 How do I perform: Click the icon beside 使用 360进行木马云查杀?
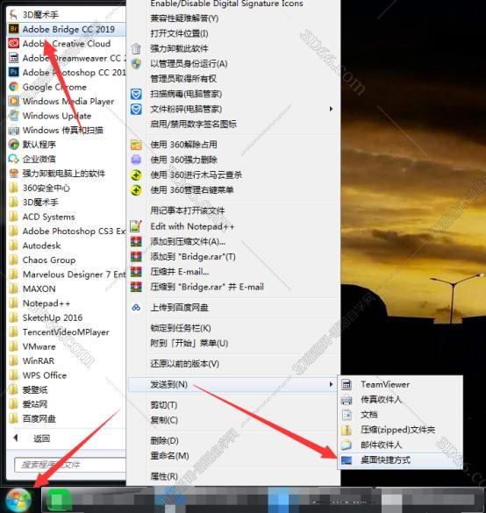pos(136,175)
